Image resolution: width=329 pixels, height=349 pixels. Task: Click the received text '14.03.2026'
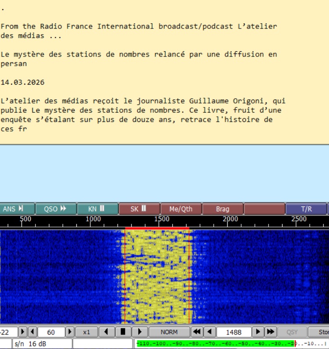(x=22, y=82)
